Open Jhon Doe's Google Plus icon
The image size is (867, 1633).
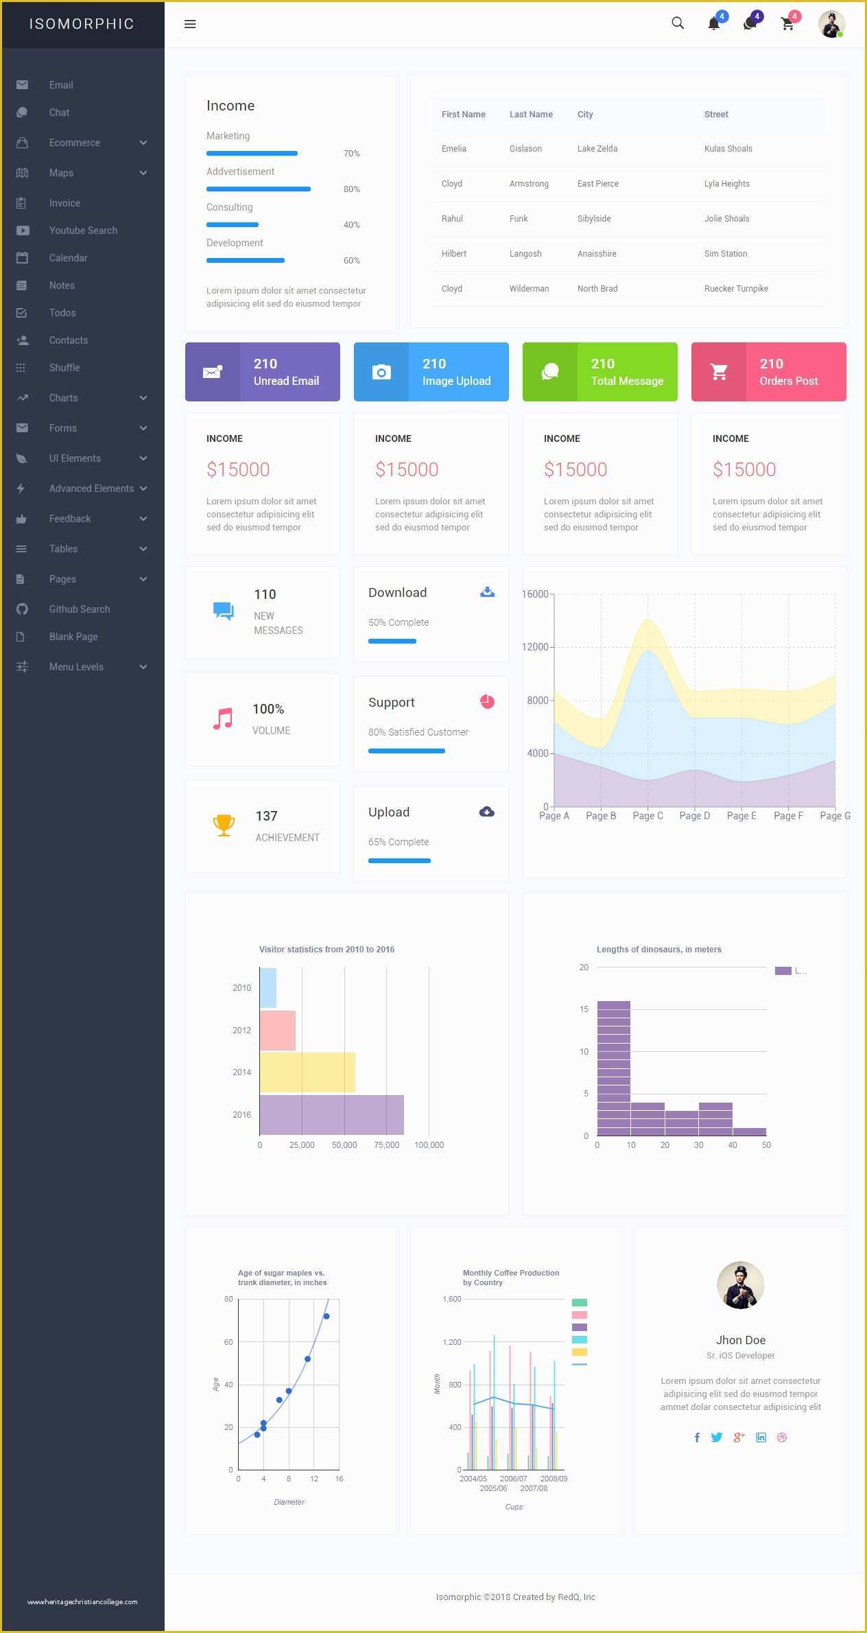(x=739, y=1437)
